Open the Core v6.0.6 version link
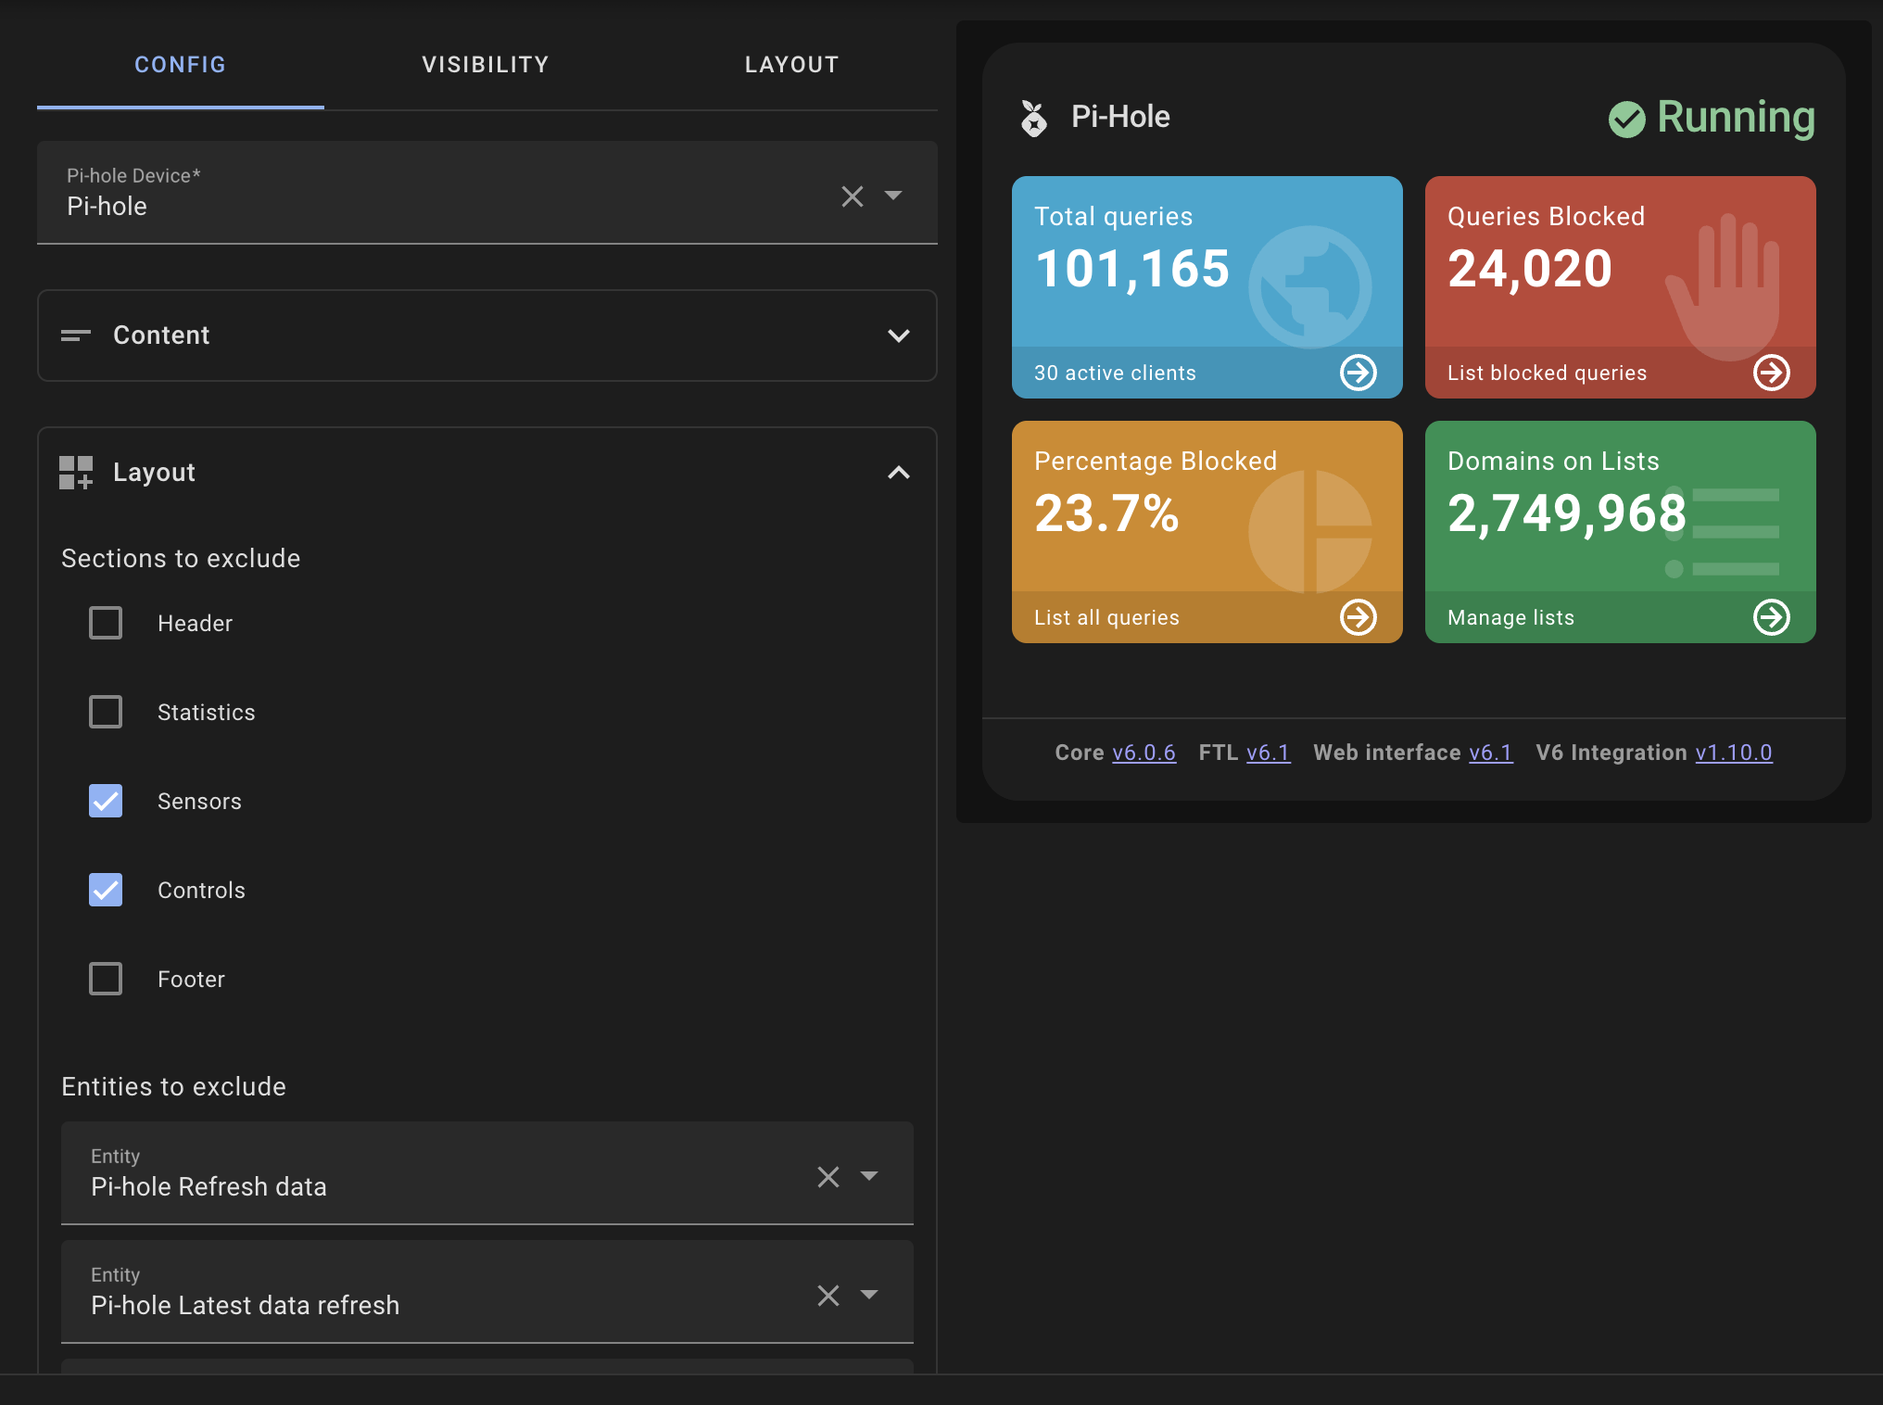The width and height of the screenshot is (1883, 1405). tap(1144, 753)
